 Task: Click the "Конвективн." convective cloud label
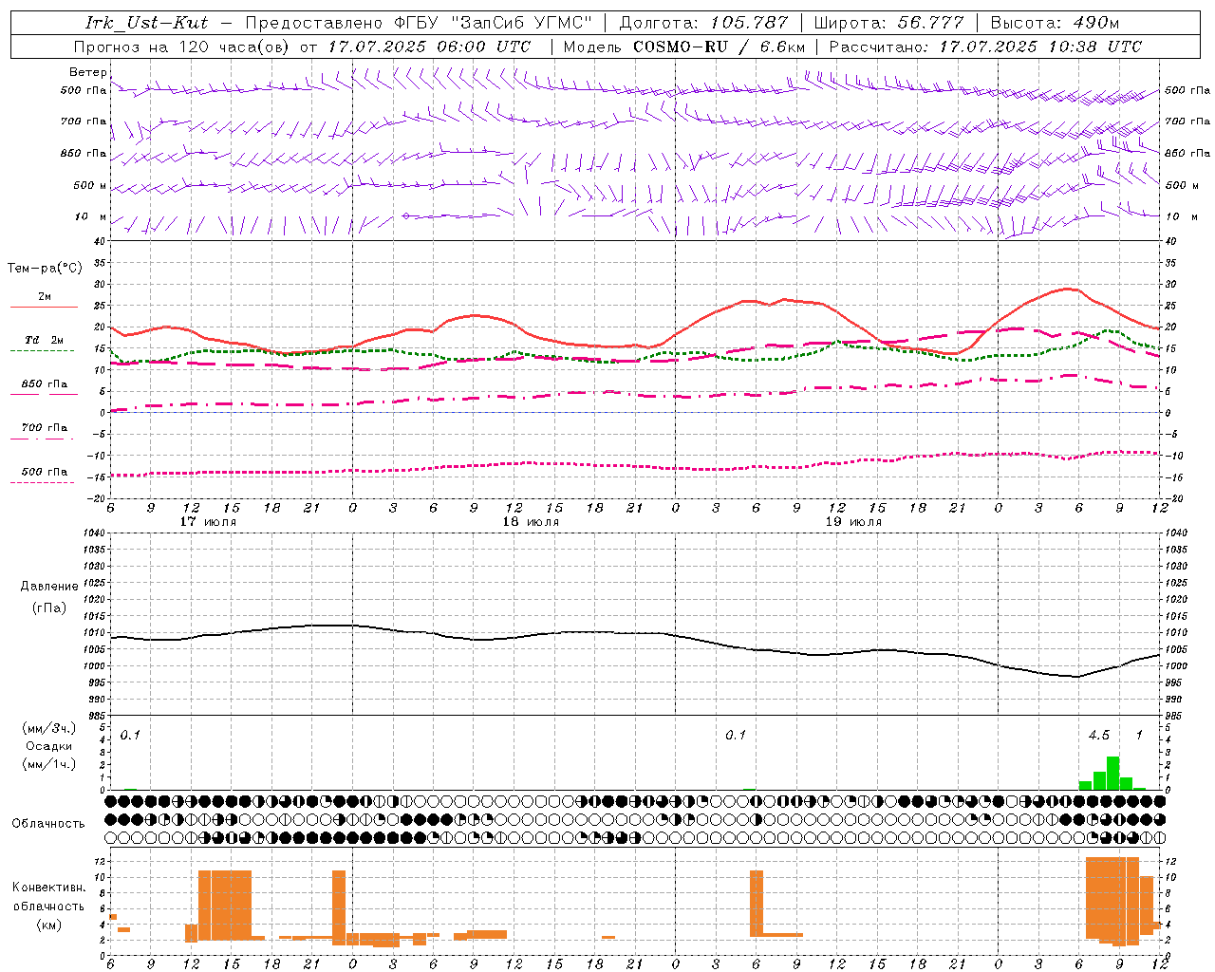coord(49,888)
